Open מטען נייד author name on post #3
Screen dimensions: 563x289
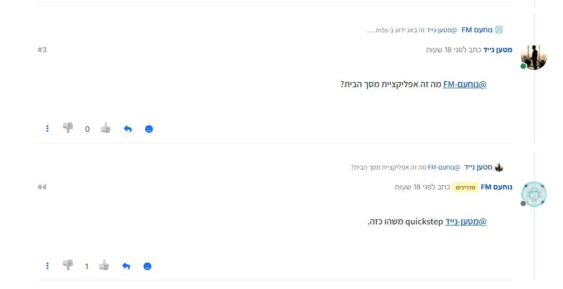tap(498, 50)
